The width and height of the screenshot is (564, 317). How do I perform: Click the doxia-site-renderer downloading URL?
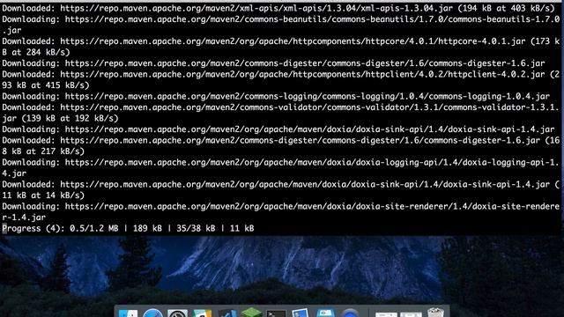[312, 206]
